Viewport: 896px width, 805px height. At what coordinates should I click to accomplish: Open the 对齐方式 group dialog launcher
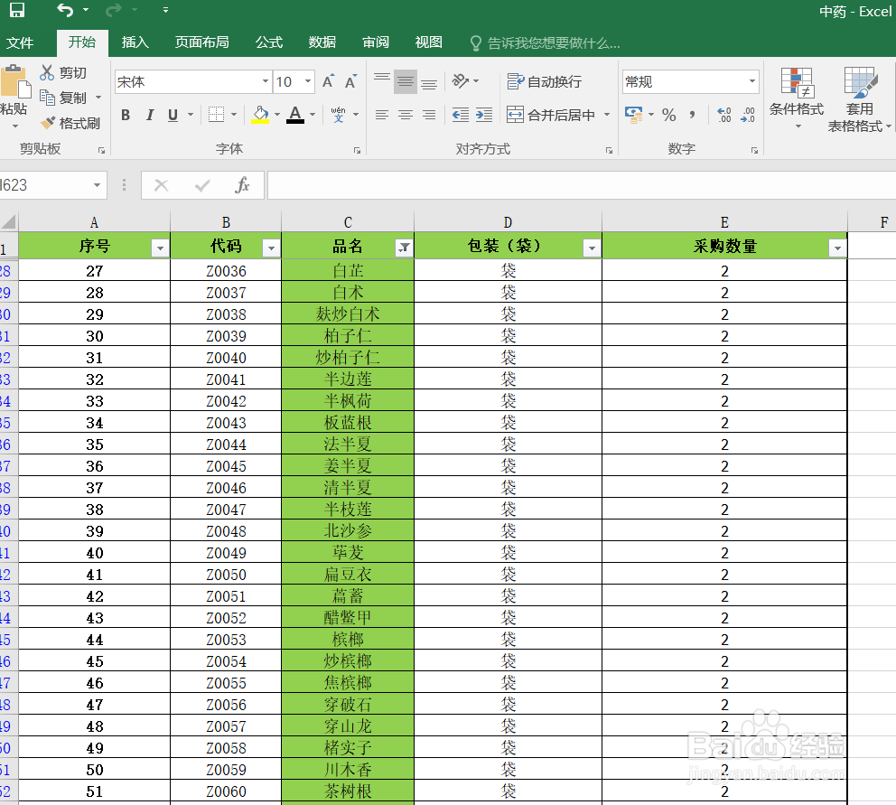[609, 150]
